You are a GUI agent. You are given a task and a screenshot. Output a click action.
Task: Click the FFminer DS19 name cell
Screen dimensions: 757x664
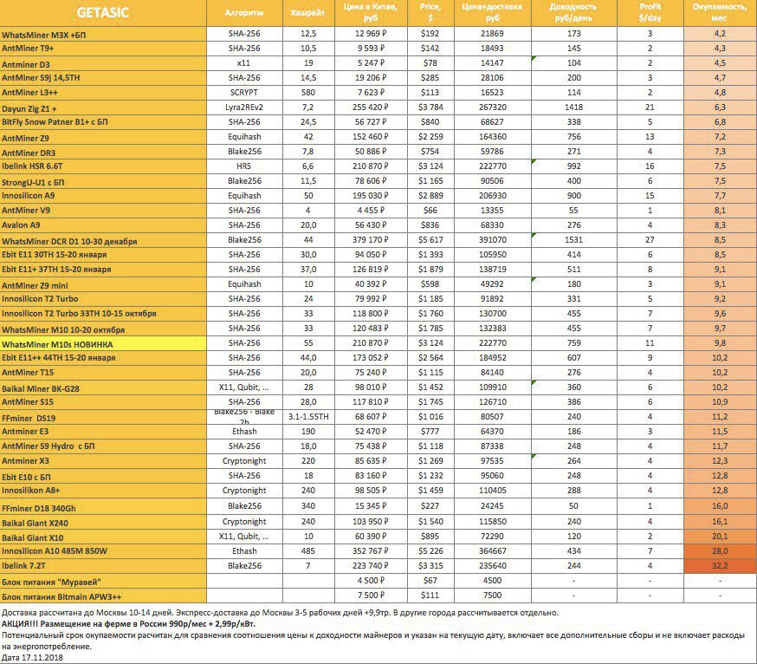103,418
